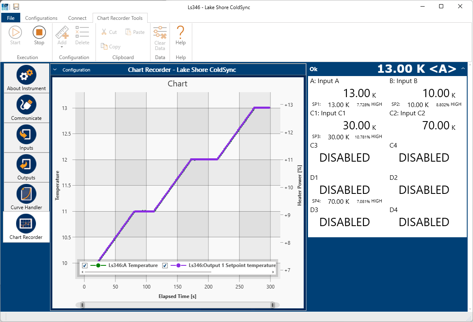The height and width of the screenshot is (322, 473).
Task: Open the Curve Handler panel
Action: pos(26,194)
